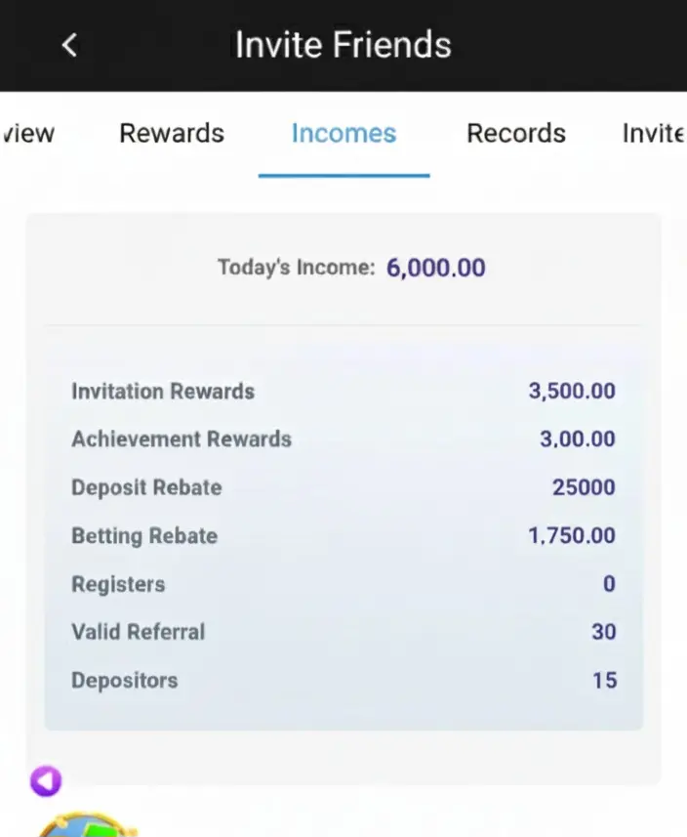Switch to the Rewards tab
Image resolution: width=687 pixels, height=837 pixels.
coord(172,134)
